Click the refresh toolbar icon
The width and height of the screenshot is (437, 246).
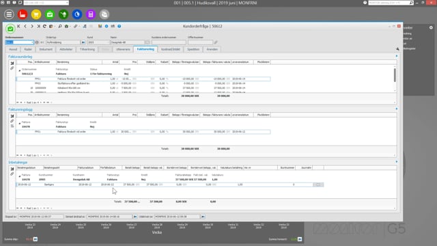(44, 26)
